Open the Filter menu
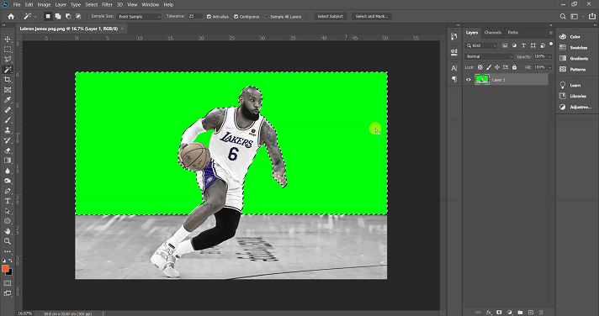Image resolution: width=599 pixels, height=316 pixels. [107, 4]
